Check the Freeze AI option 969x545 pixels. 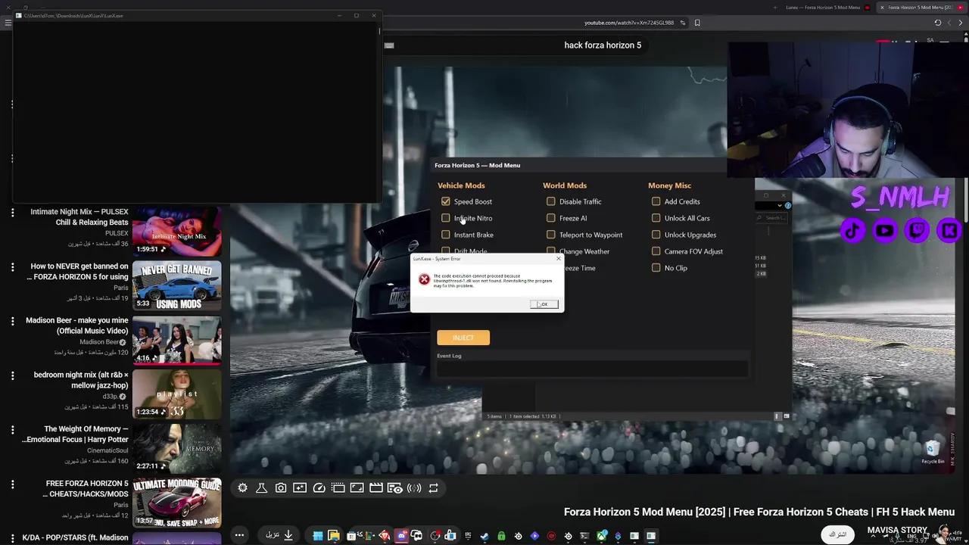point(550,218)
